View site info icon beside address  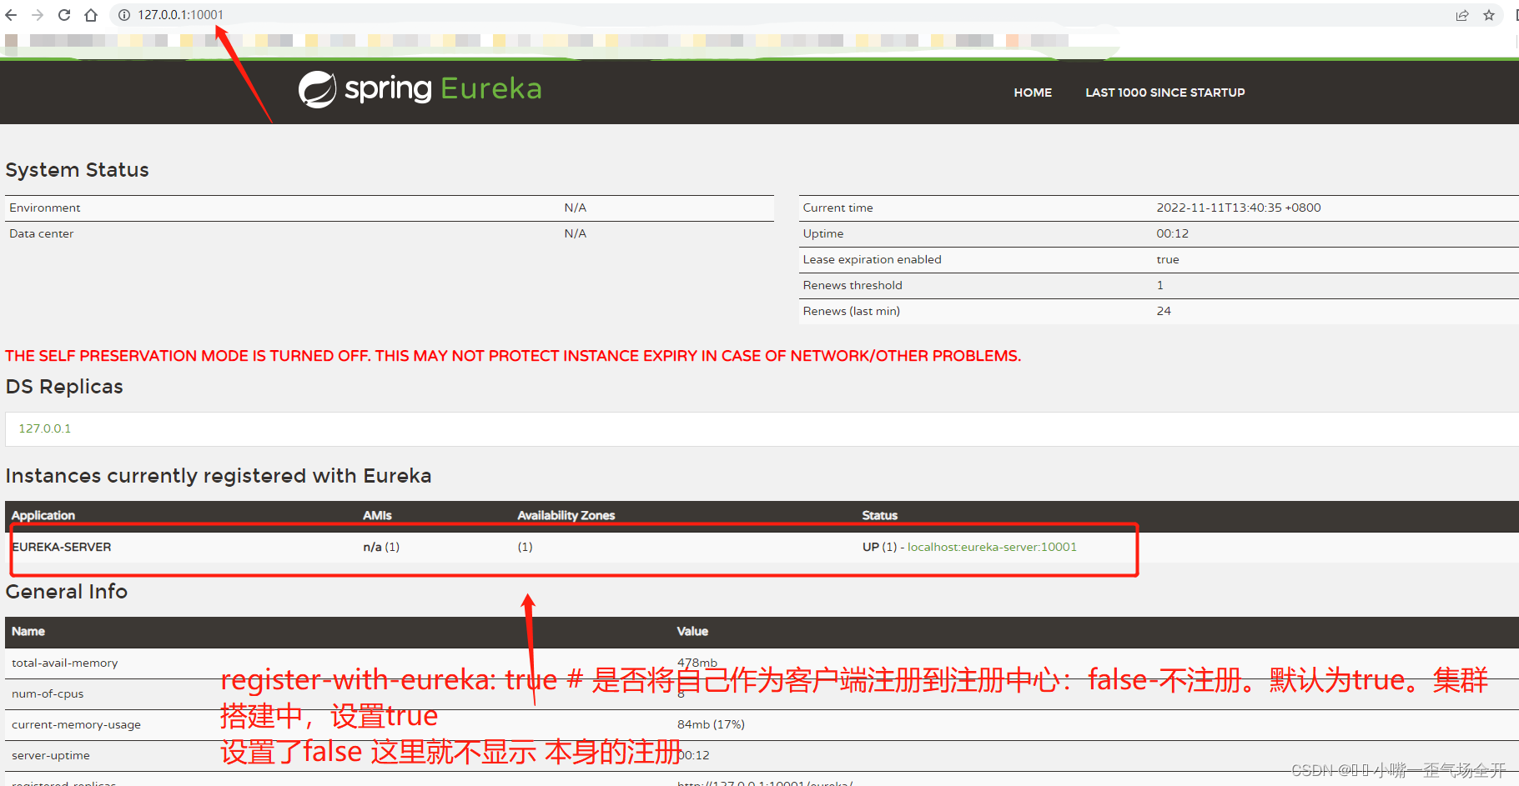[124, 15]
